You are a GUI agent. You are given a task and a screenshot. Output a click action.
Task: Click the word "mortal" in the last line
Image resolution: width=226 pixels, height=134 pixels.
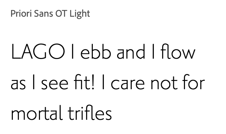click(x=37, y=113)
